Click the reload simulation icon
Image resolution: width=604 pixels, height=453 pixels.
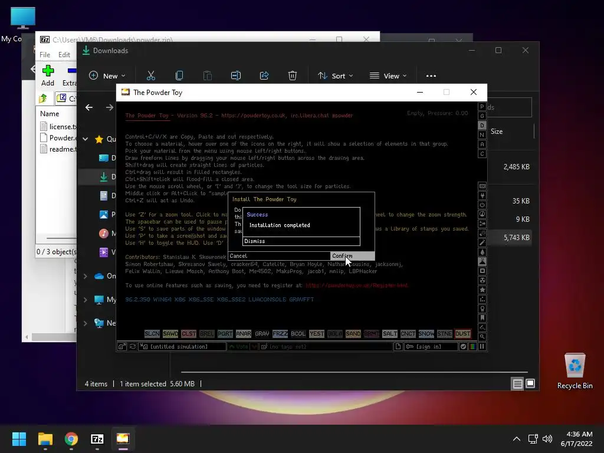pos(133,347)
